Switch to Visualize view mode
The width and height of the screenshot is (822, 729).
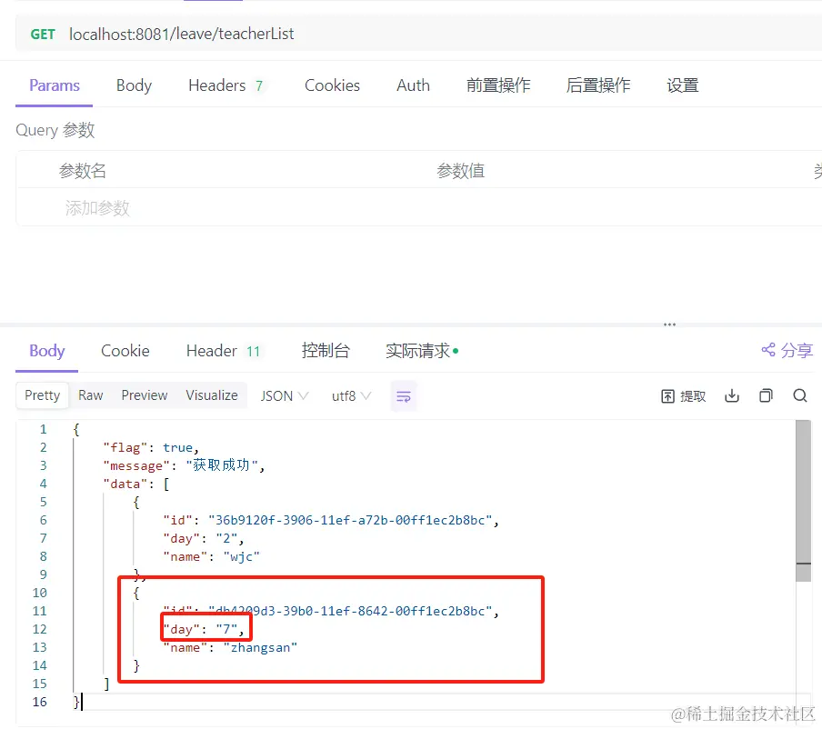click(x=212, y=395)
